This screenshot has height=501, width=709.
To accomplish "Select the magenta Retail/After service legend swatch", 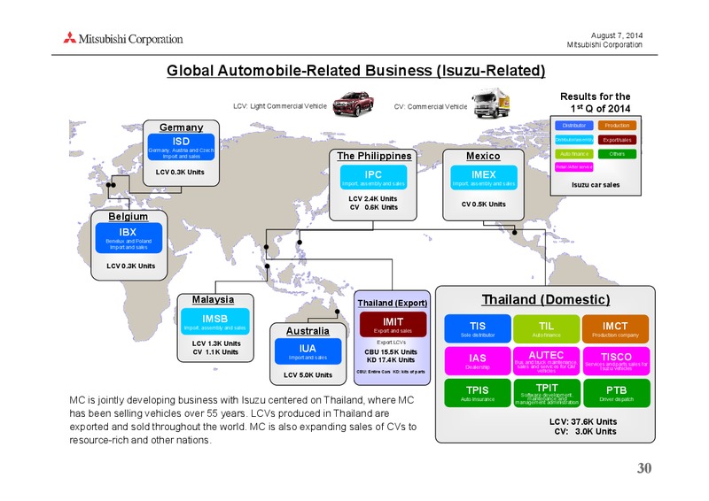I will (573, 166).
